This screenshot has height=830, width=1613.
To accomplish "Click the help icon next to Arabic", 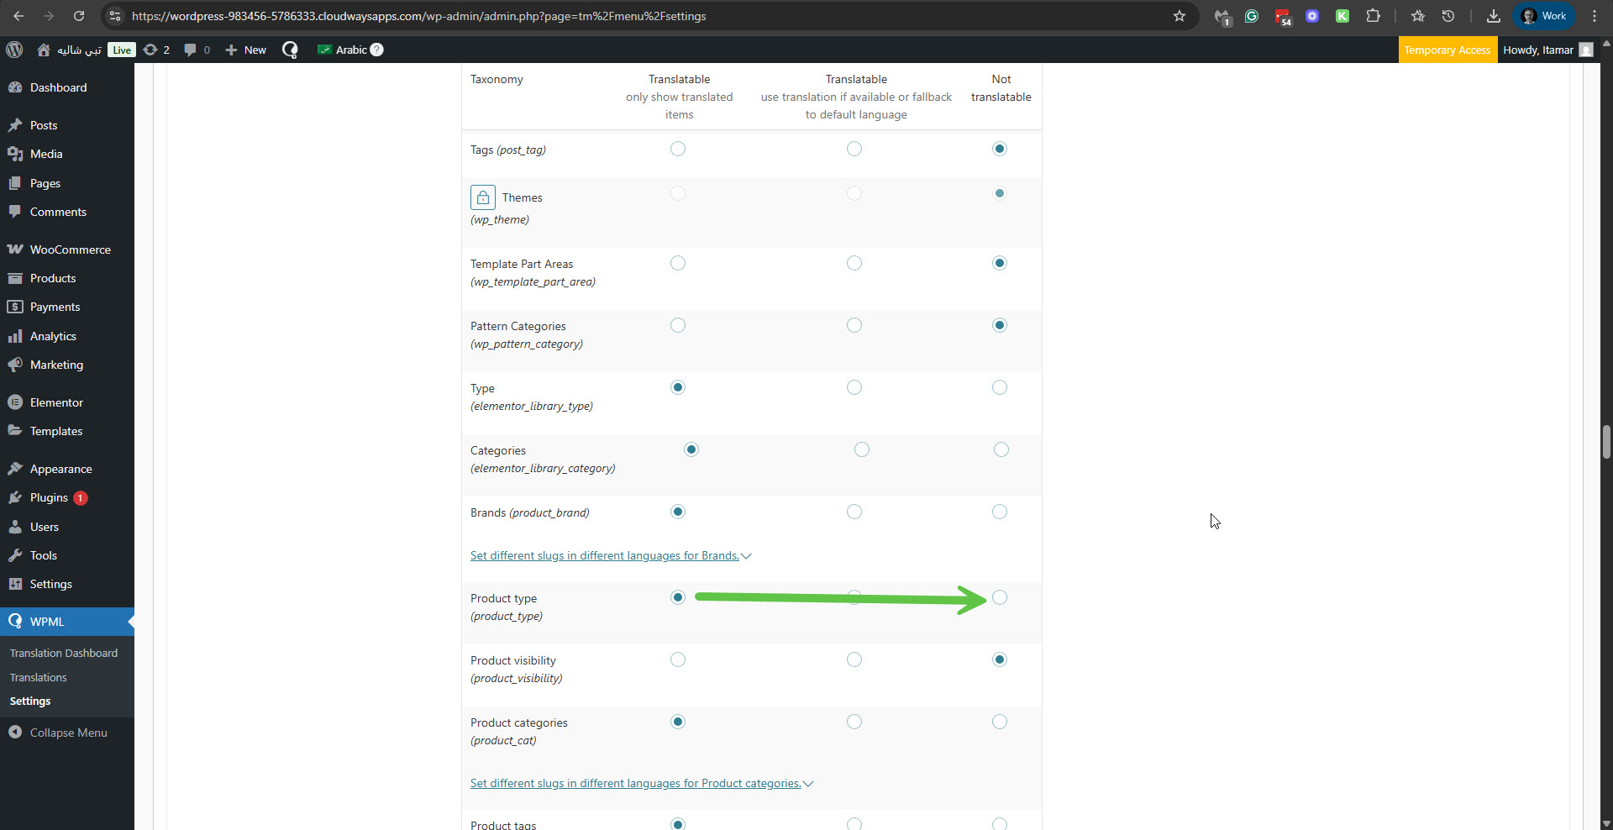I will point(377,50).
